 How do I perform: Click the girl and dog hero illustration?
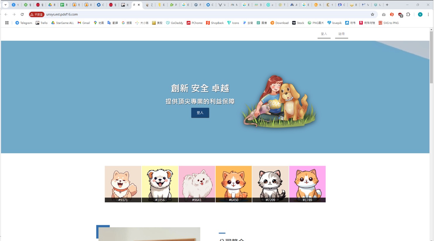point(279,101)
